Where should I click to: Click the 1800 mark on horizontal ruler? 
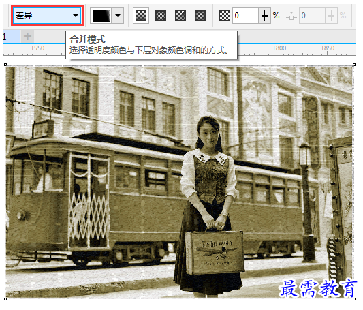pyautogui.click(x=279, y=48)
